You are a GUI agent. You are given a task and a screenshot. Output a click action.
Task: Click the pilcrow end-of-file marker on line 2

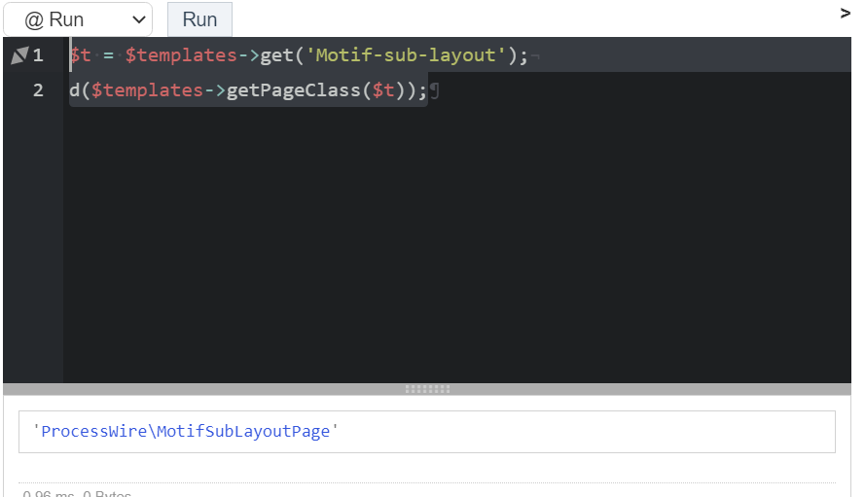[434, 90]
